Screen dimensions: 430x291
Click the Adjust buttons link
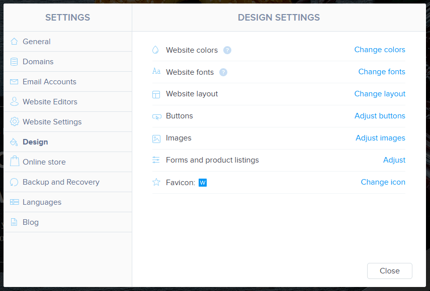pos(380,116)
